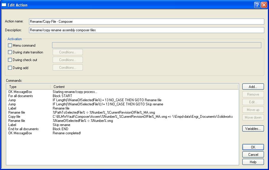This screenshot has height=170, width=269.
Task: Select the Jump row with '= 13 NO_CASE'
Action: point(123,100)
